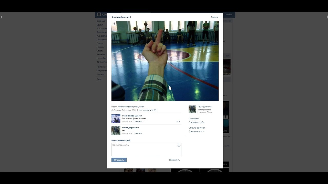Open the location Нефтезаводская улица, Омск
Image resolution: width=328 pixels, height=184 pixels.
(131, 107)
